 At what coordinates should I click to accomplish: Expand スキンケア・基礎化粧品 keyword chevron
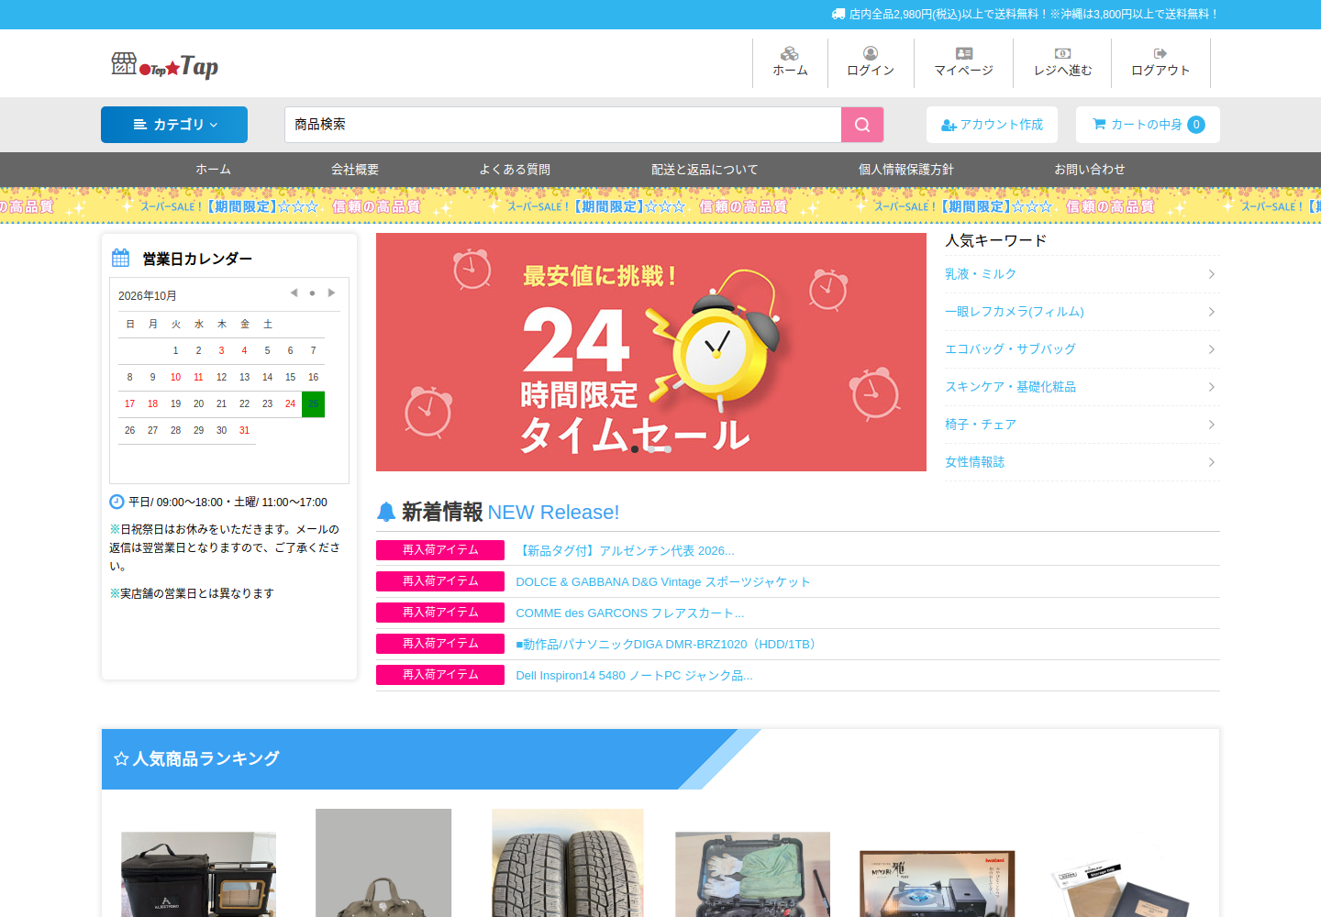pyautogui.click(x=1212, y=387)
